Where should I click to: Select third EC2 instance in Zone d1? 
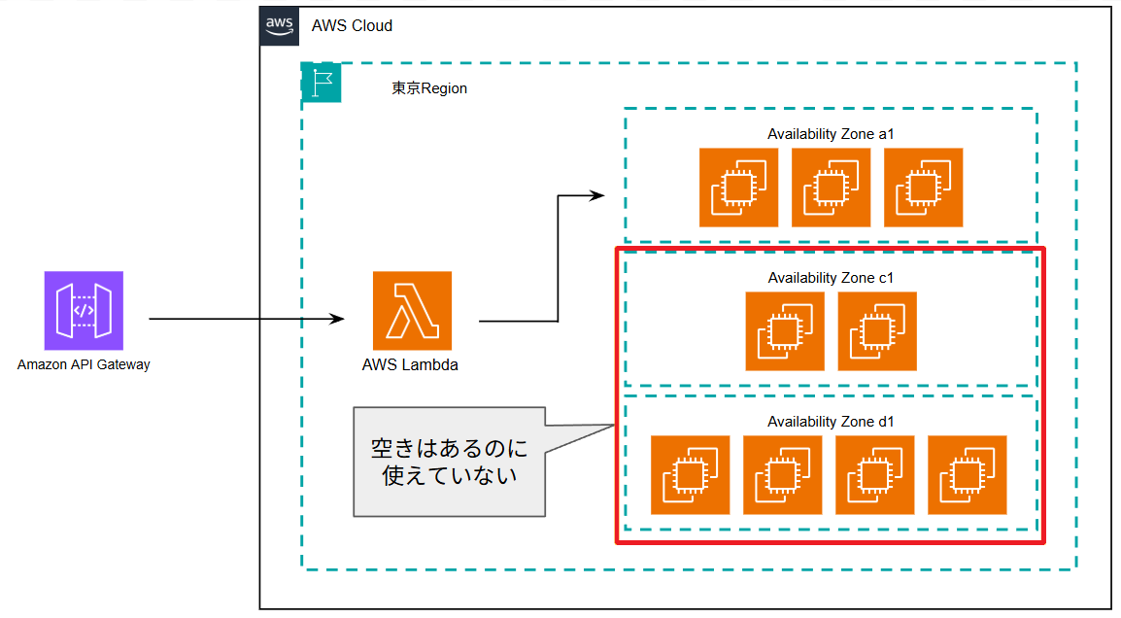point(875,475)
